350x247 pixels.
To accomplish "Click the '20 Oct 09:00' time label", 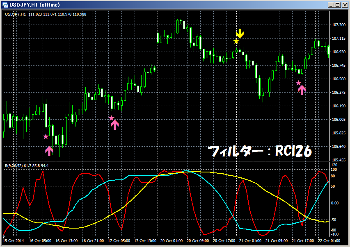I will (198, 241).
